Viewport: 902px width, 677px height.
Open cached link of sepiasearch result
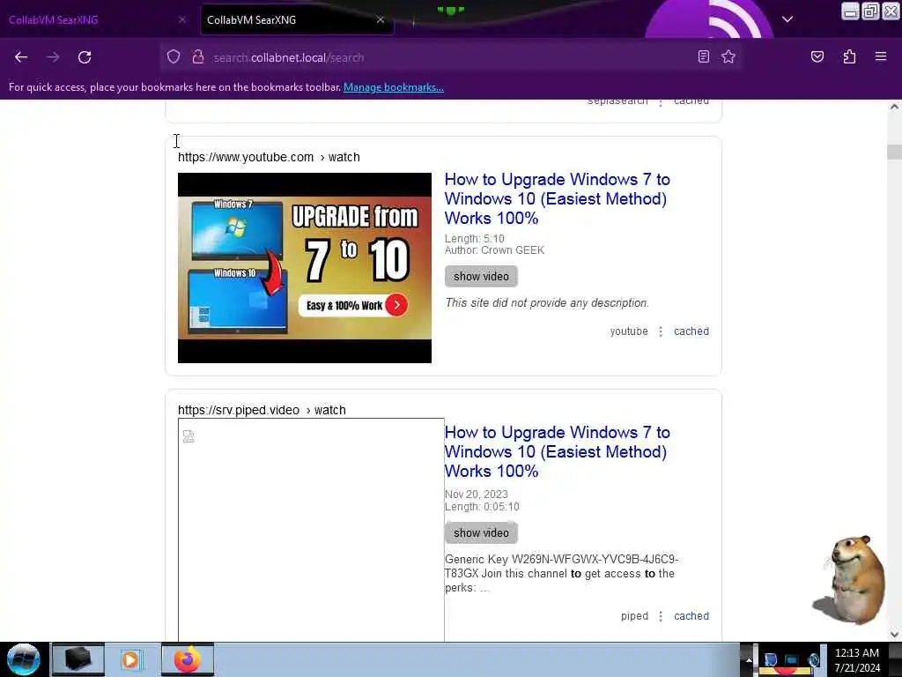(x=691, y=102)
